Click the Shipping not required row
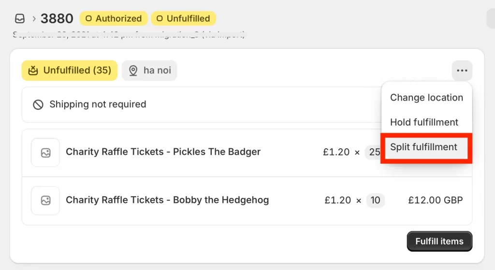The image size is (495, 270). point(201,104)
